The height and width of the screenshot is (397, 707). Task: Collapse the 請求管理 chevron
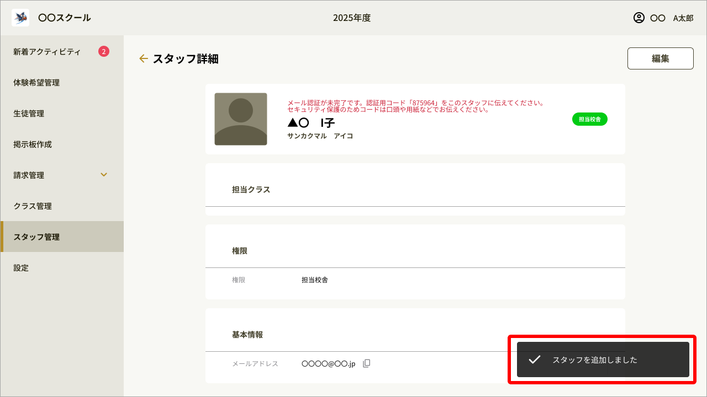[103, 175]
